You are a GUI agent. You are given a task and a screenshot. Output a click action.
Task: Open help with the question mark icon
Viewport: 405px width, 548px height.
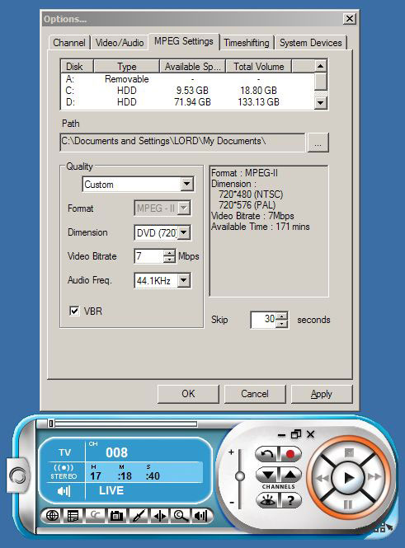(x=290, y=500)
